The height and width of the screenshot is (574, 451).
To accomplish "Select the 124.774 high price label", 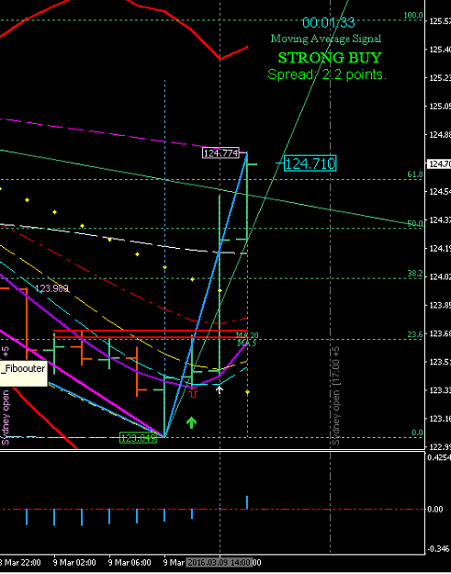I will (220, 153).
